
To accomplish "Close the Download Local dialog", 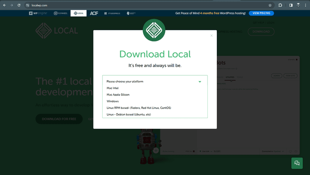I will click(212, 35).
